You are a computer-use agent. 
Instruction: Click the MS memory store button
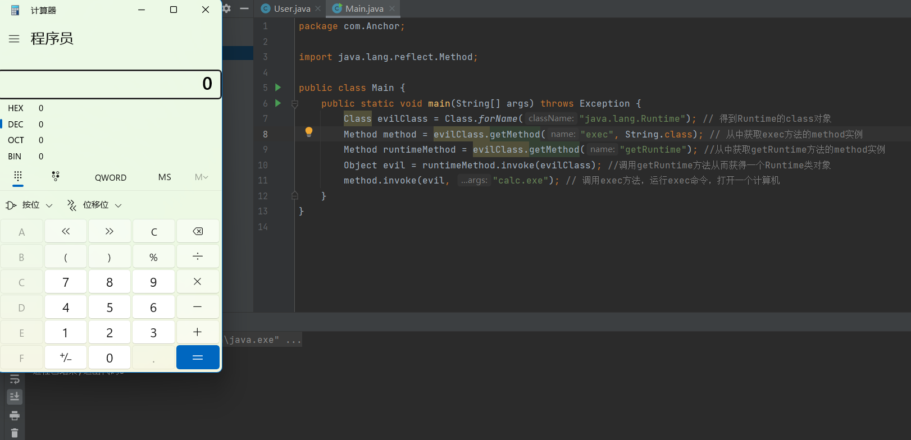coord(165,177)
